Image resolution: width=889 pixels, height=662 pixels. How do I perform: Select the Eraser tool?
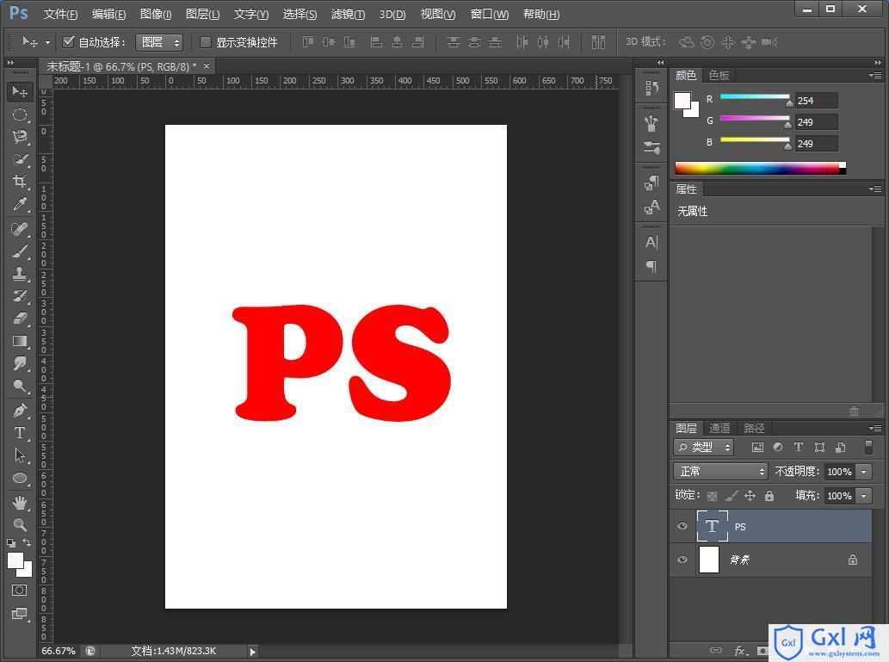coord(20,319)
